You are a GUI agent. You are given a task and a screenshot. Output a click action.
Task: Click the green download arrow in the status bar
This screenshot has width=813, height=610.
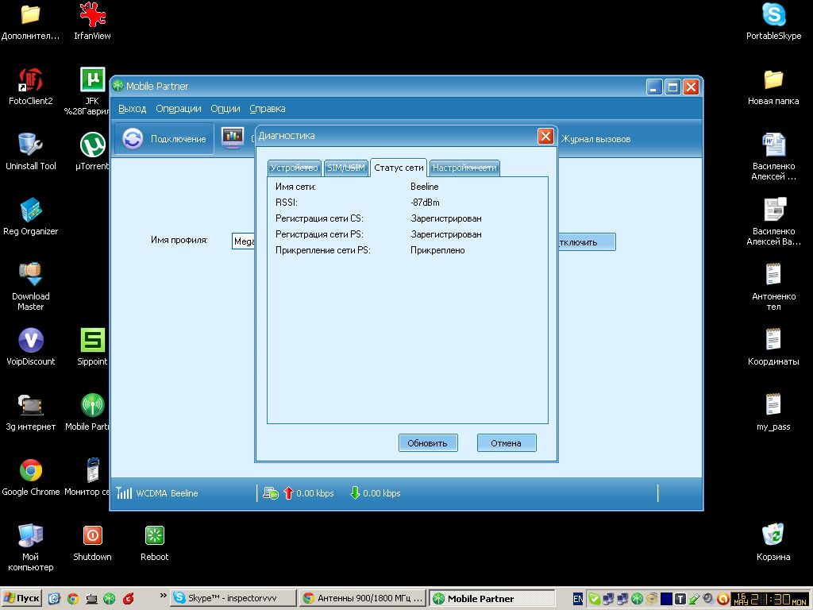click(x=355, y=492)
